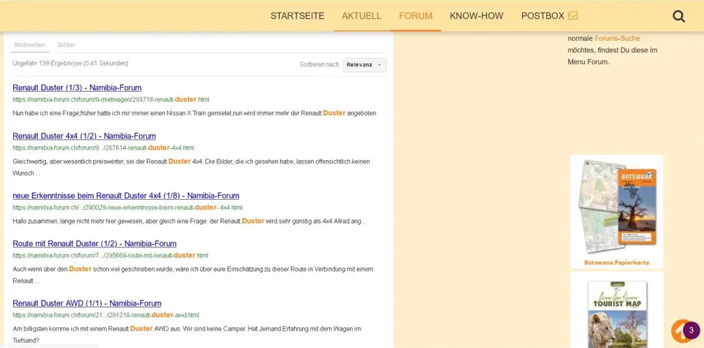
Task: Click URL containing 290029-neue-erkenntnisse
Action: click(128, 208)
